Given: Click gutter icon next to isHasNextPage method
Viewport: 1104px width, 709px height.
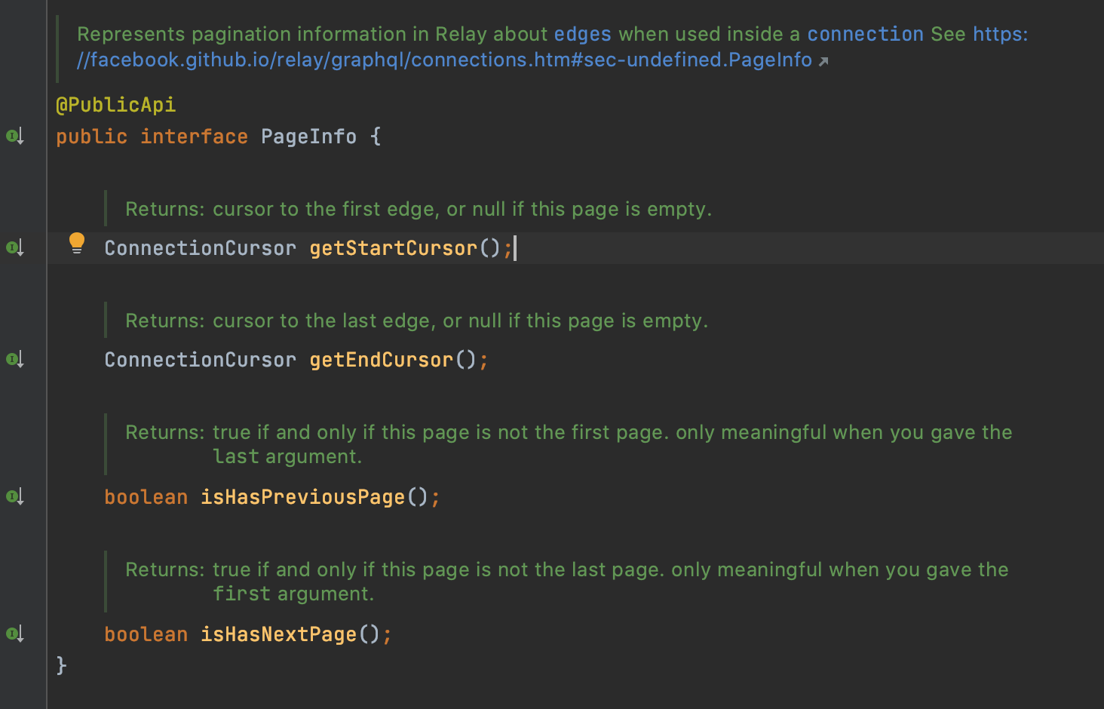Looking at the screenshot, I should pos(14,634).
